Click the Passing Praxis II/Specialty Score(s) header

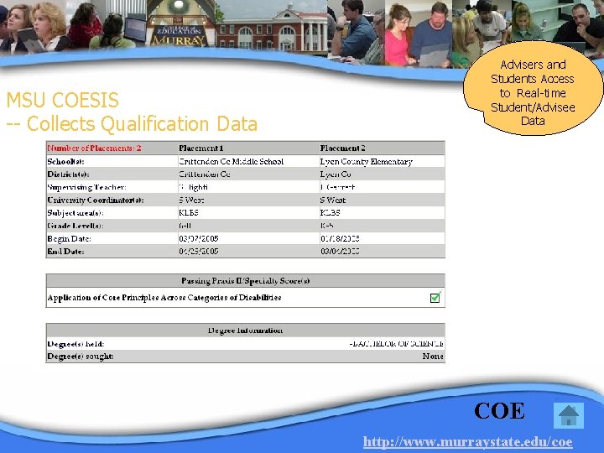(x=245, y=281)
